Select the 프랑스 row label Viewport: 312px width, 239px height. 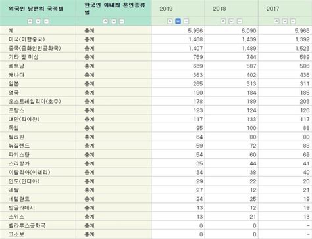pos(16,110)
